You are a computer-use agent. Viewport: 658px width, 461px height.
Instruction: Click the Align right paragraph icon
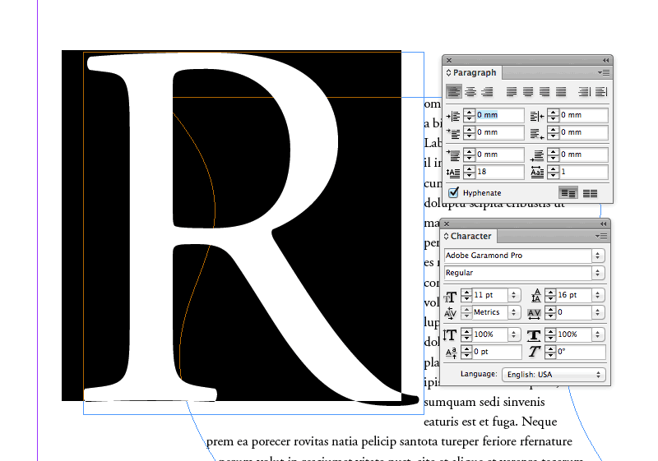(x=487, y=92)
